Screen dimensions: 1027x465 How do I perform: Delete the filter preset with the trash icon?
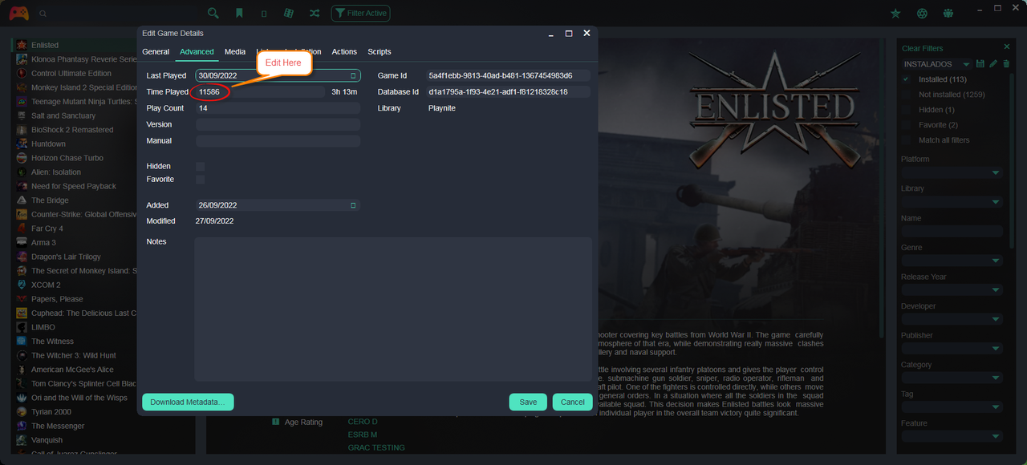1006,63
